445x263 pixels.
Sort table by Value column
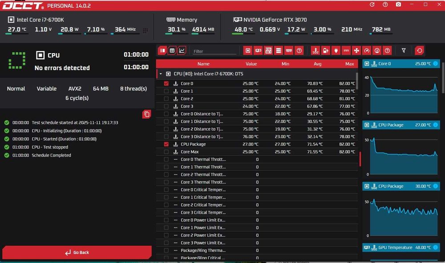click(x=251, y=64)
